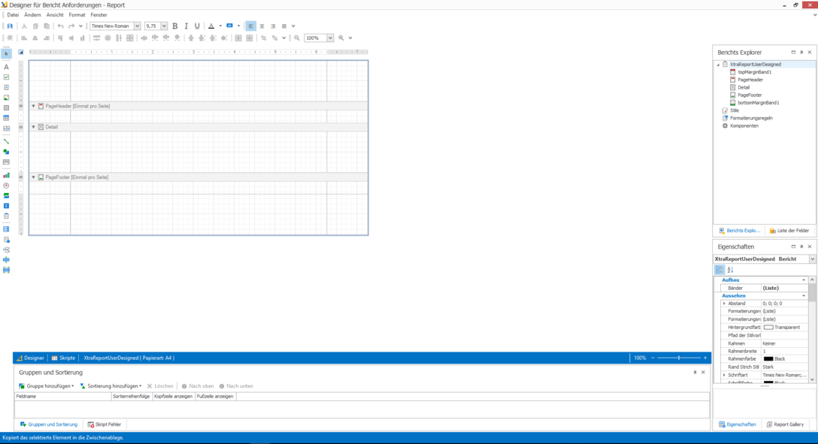Open the Times New Roman font dropdown
818x444 pixels.
point(137,26)
